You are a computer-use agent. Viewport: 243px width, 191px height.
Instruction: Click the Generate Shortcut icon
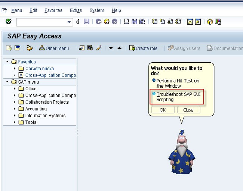point(198,22)
